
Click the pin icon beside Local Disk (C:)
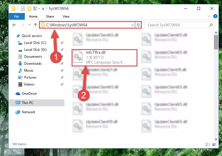[62, 43]
